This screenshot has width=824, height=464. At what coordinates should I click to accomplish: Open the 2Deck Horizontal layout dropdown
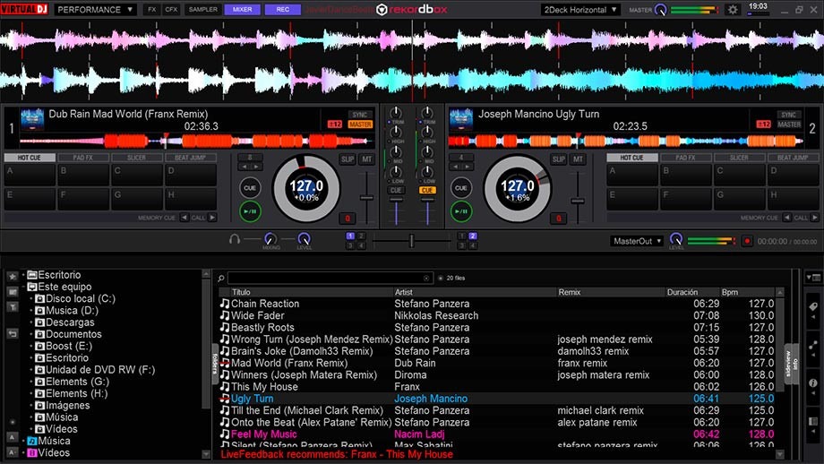tap(580, 10)
